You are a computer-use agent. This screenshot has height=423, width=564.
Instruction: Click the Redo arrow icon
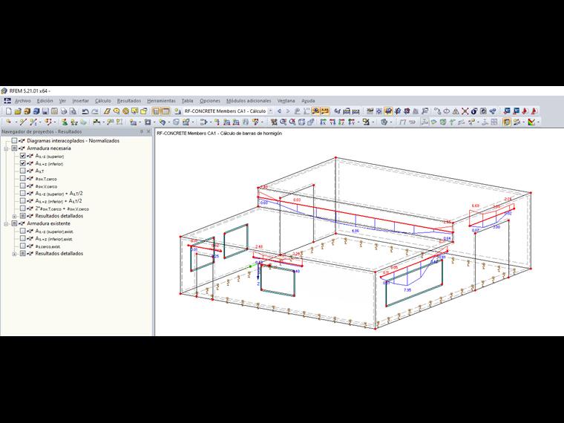(x=94, y=111)
